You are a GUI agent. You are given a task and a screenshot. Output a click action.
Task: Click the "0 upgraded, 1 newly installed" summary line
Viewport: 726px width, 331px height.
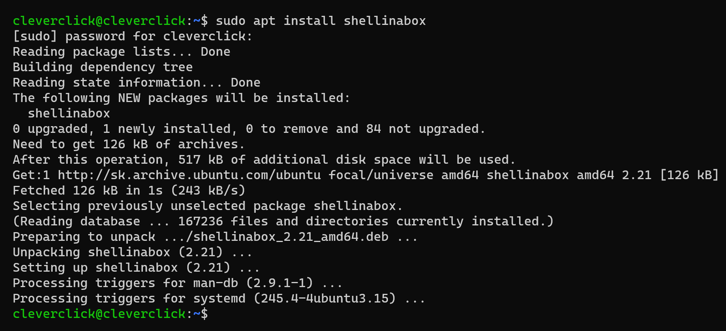[x=249, y=129]
